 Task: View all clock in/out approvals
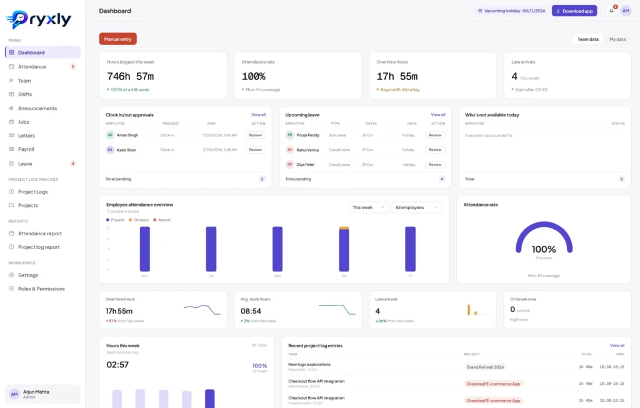(x=258, y=115)
